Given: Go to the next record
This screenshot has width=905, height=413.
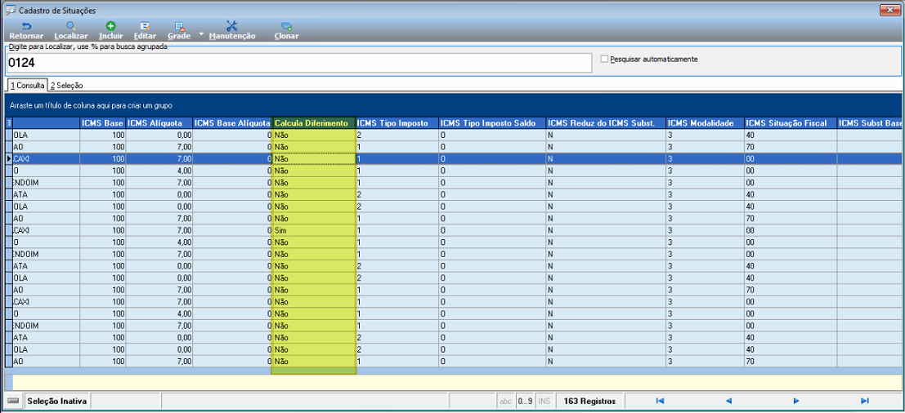Looking at the screenshot, I should click(796, 400).
